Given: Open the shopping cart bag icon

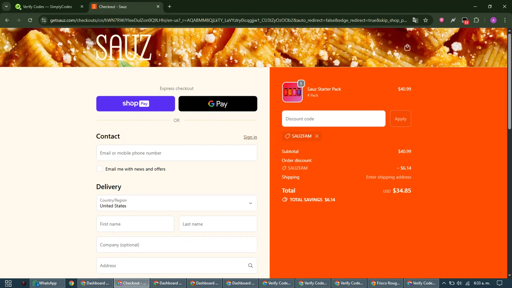Looking at the screenshot, I should [x=407, y=47].
